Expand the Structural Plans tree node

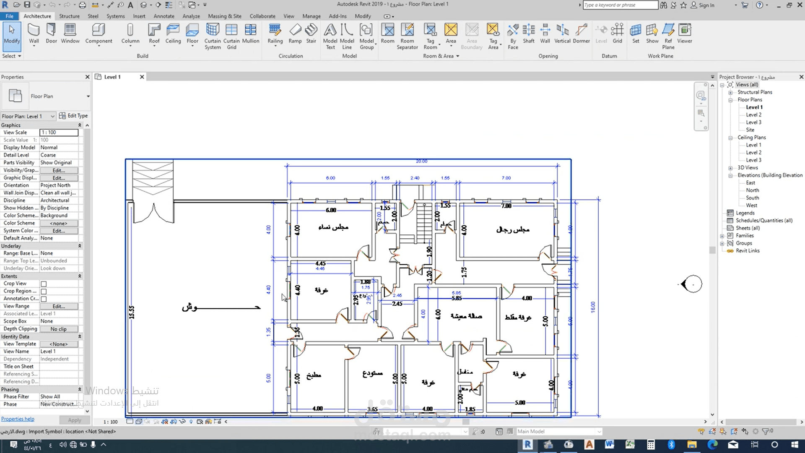730,92
